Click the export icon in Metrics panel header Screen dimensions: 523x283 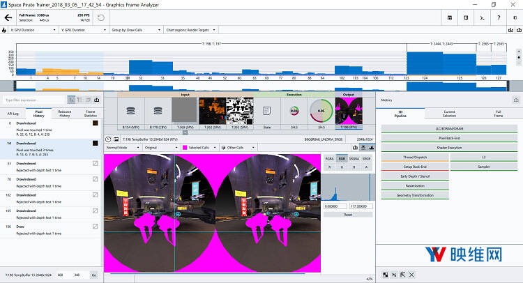coord(515,100)
